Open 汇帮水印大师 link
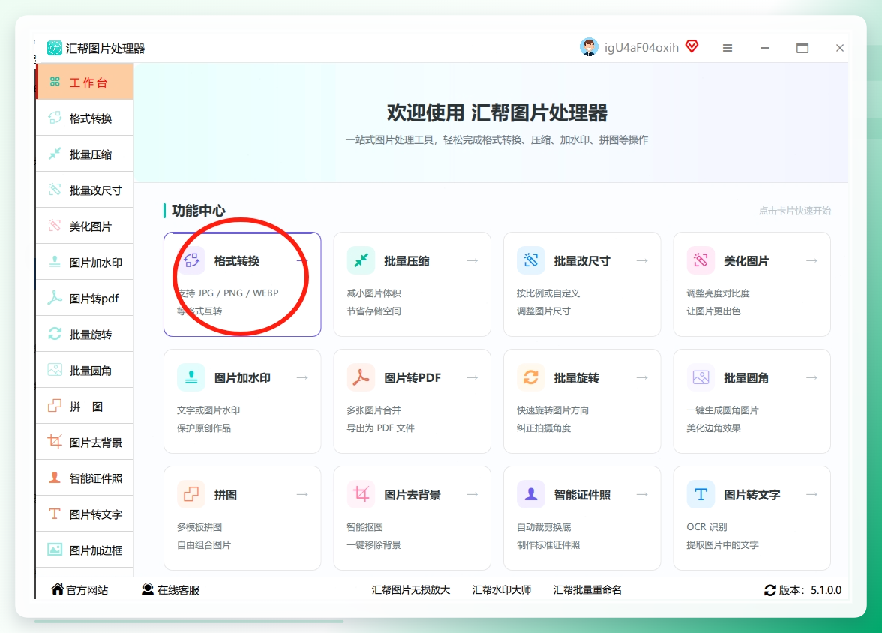 pos(501,589)
